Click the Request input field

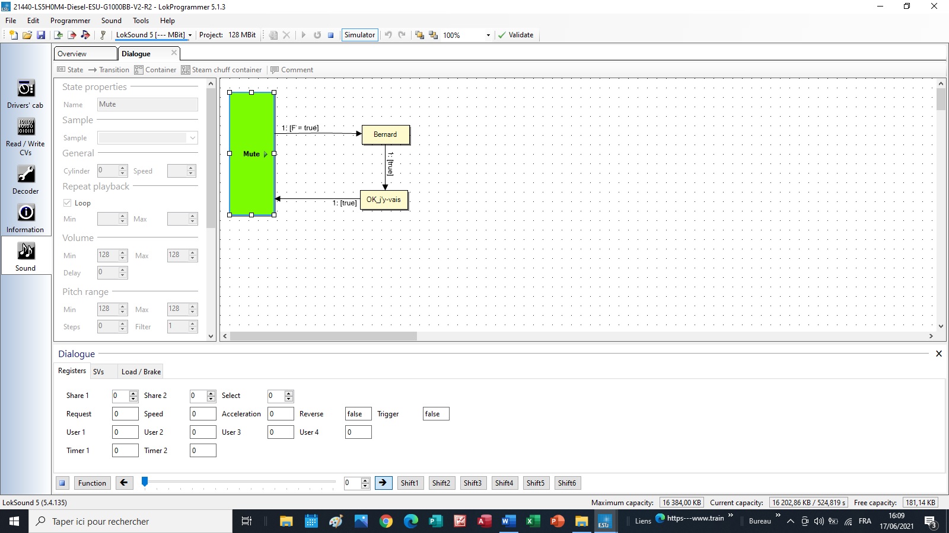pyautogui.click(x=125, y=414)
